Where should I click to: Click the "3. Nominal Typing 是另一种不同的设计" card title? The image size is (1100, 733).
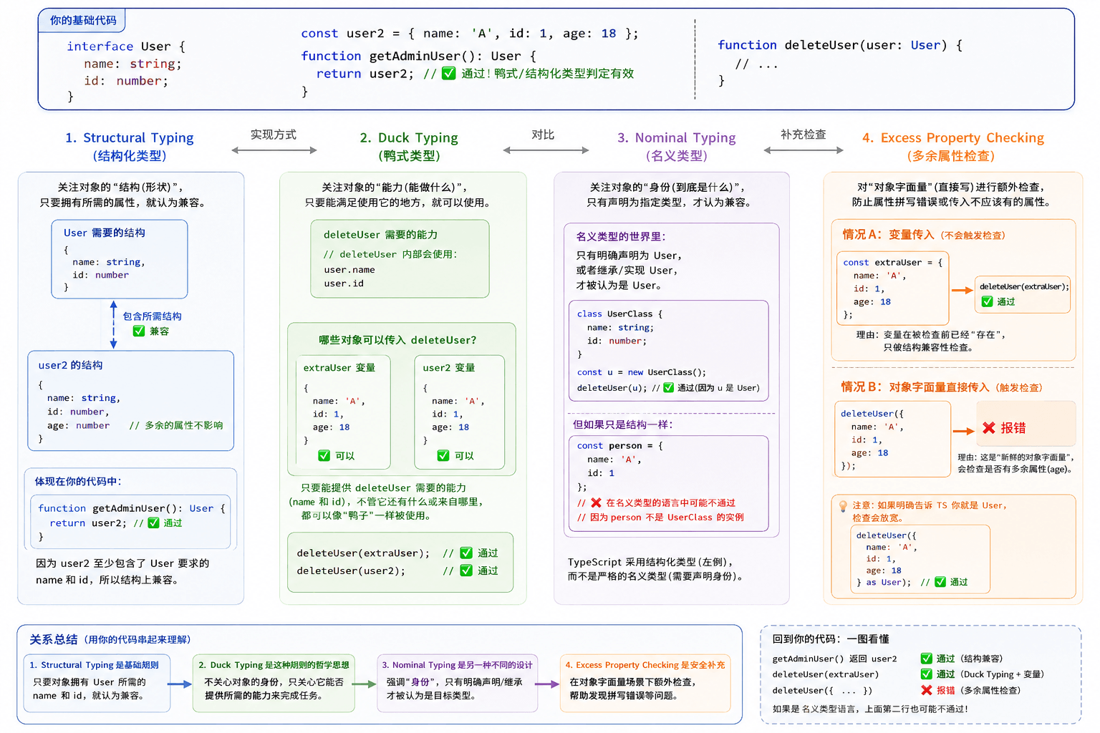[457, 665]
